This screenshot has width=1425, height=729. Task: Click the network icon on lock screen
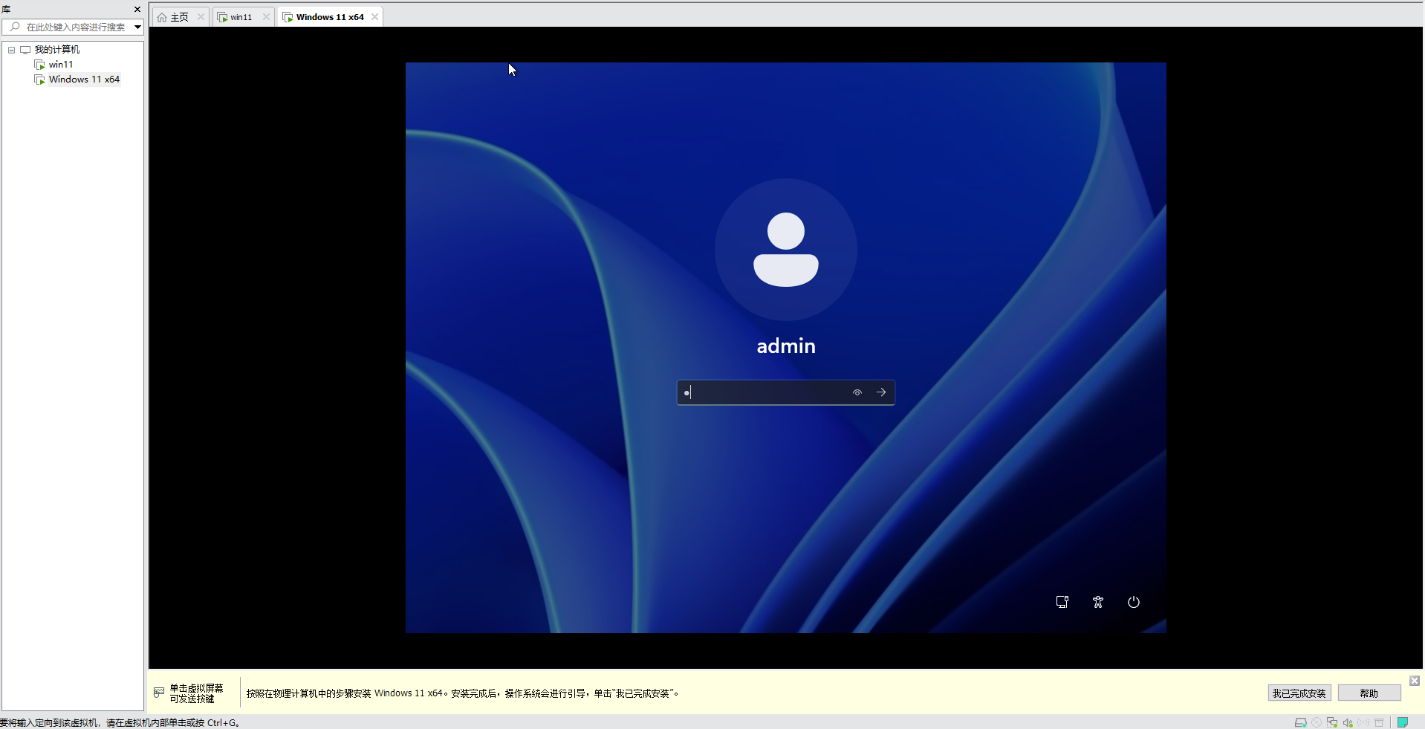coord(1062,602)
